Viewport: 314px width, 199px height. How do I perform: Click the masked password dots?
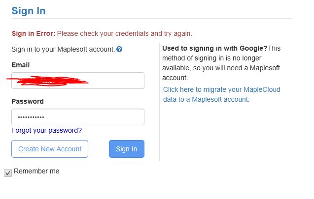pyautogui.click(x=31, y=117)
